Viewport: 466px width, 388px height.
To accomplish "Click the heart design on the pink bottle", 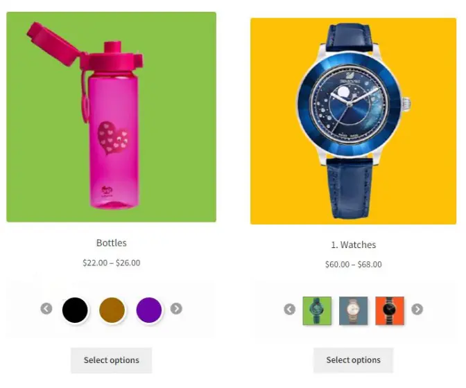I will [113, 138].
